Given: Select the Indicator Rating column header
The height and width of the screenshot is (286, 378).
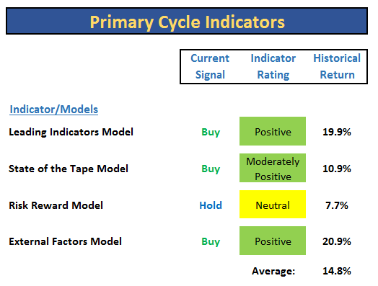Looking at the screenshot, I should coord(273,66).
